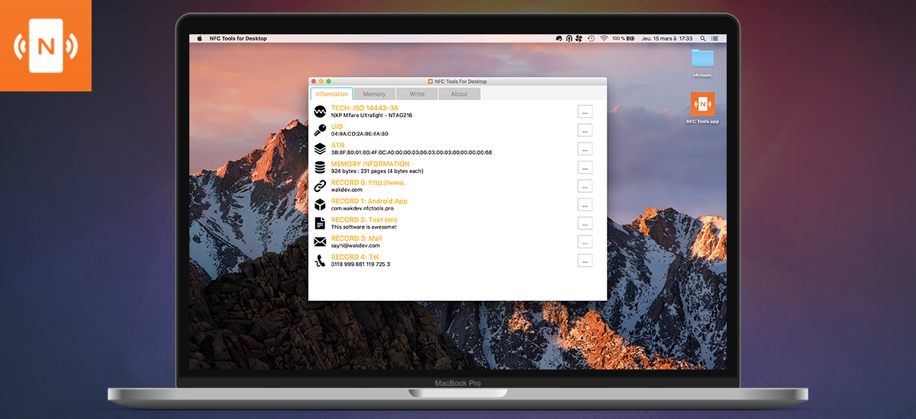Click the Text record document icon
Screen dimensions: 916x419
320,223
